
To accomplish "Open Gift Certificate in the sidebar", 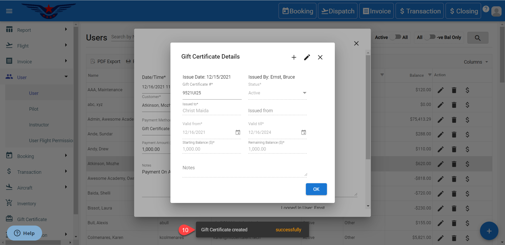I will pos(32,219).
